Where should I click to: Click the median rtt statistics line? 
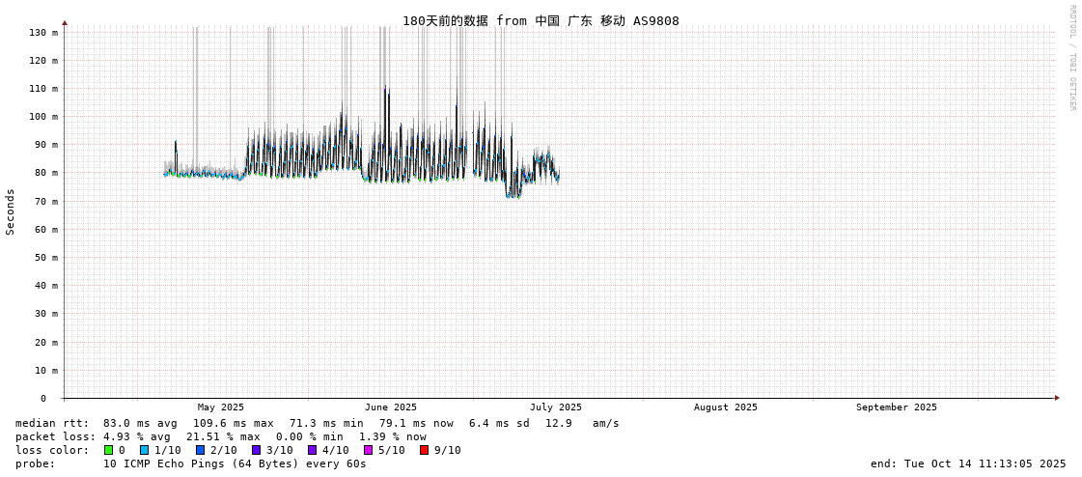(317, 423)
